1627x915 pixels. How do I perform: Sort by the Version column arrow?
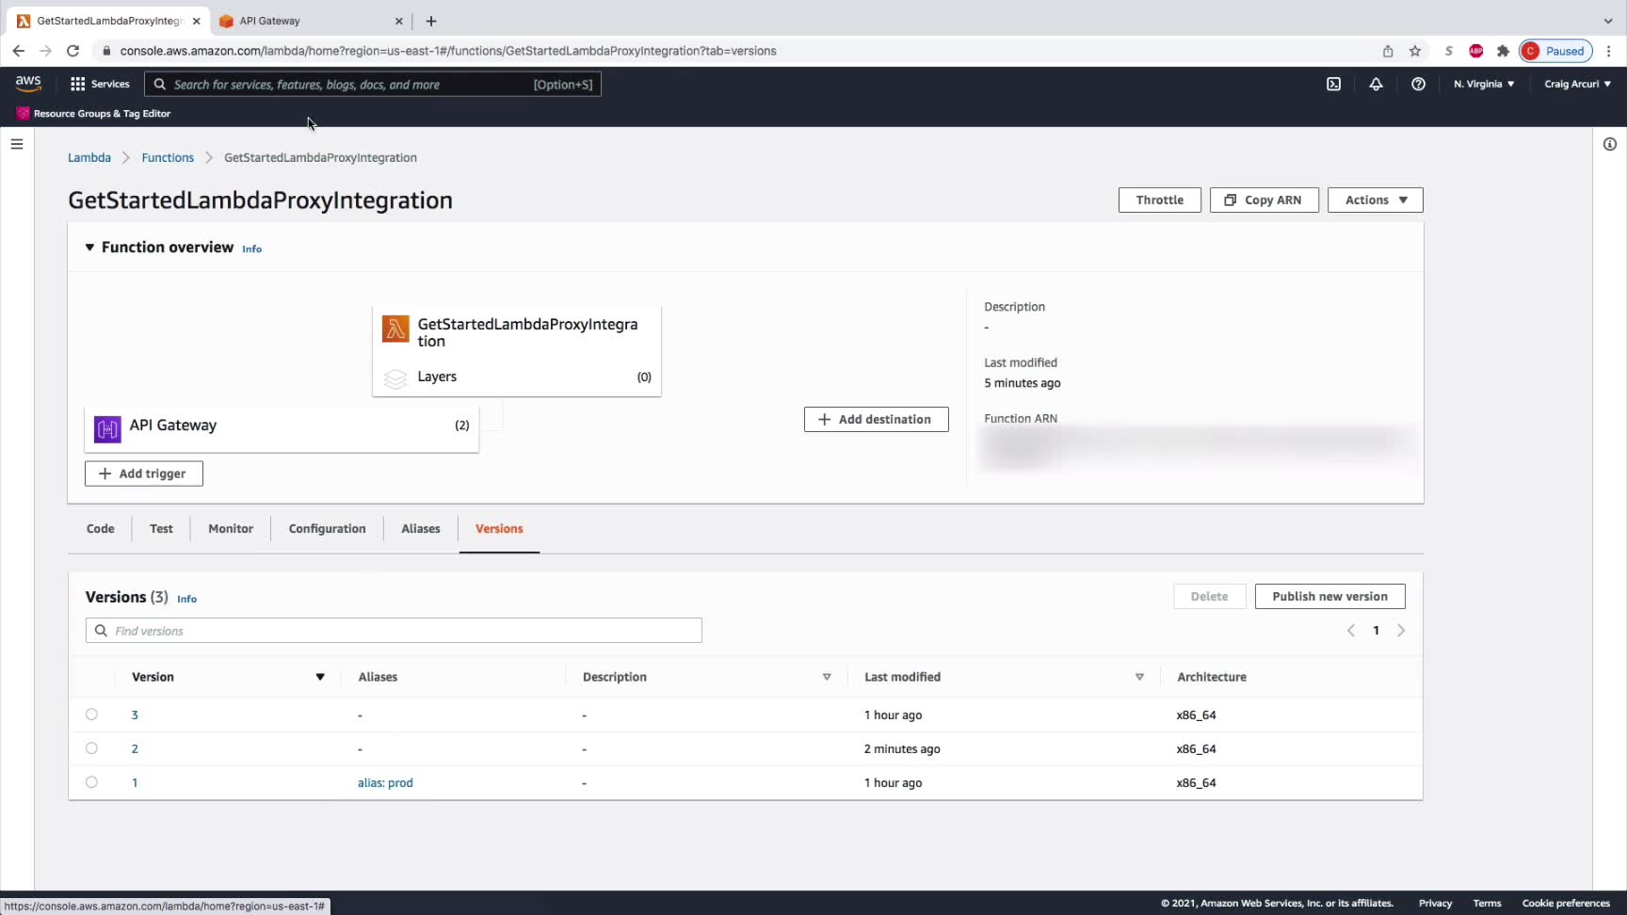point(320,677)
